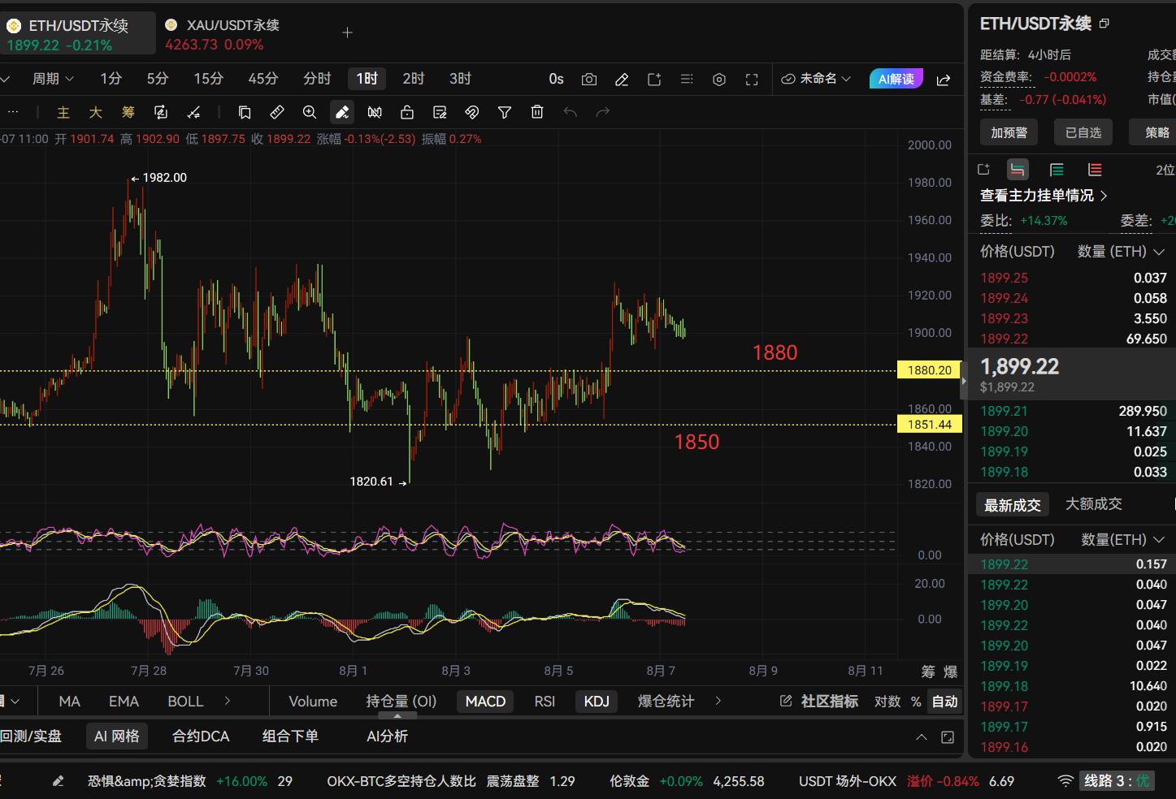Open the AI分析 tab
1176x799 pixels.
tap(387, 736)
